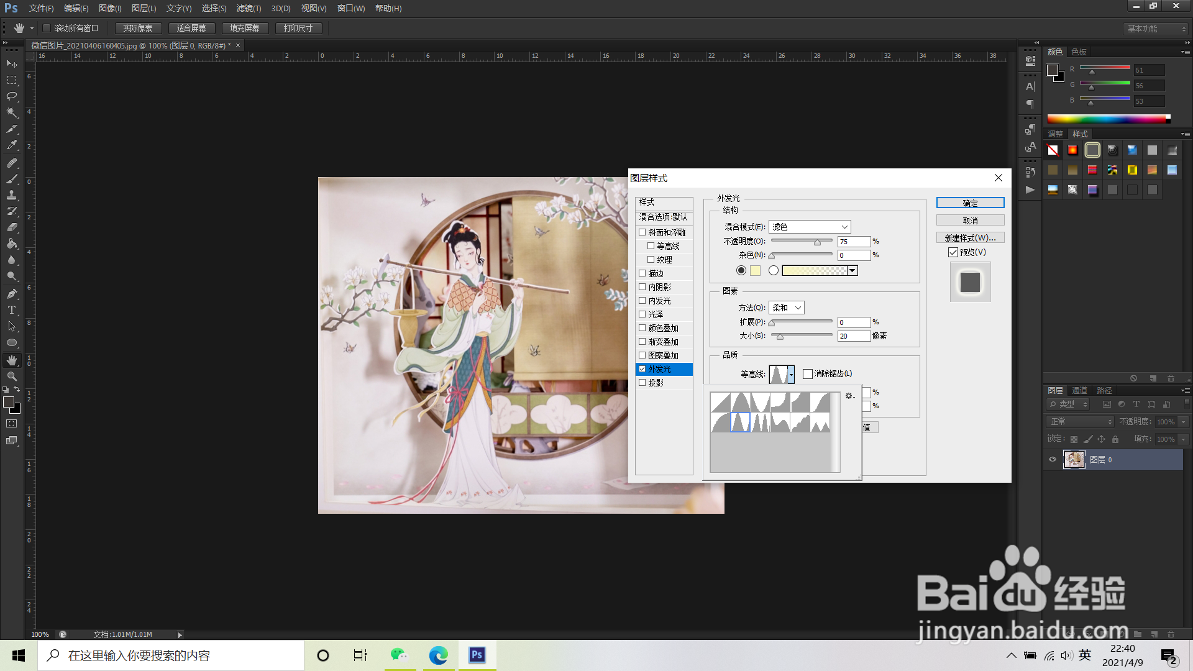Select the Type tool
Screen dimensions: 1193x671
tap(12, 310)
